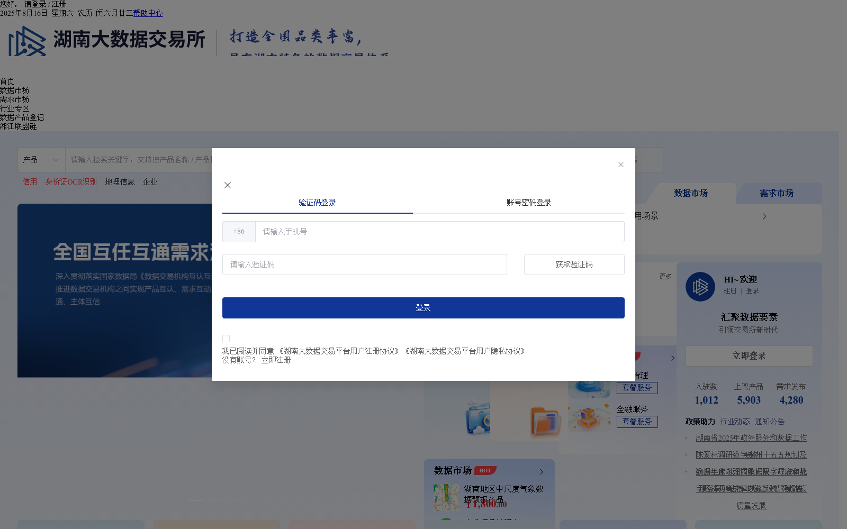The width and height of the screenshot is (847, 529).
Task: Click the 湖南大数据交易所 logo icon
Action: coord(27,41)
